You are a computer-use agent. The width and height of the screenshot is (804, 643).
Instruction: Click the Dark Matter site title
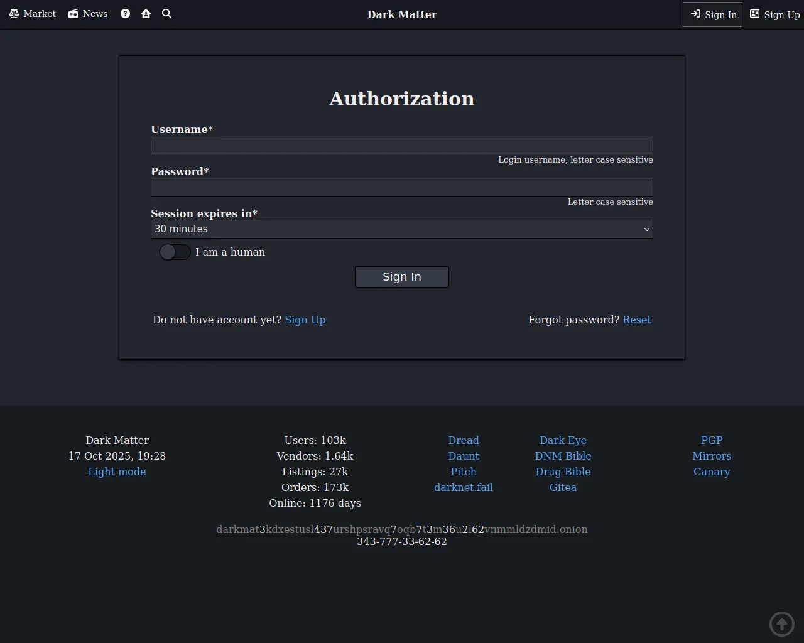click(x=402, y=14)
